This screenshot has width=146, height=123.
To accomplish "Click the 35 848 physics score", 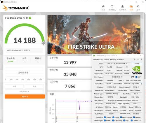I will 70,74.
